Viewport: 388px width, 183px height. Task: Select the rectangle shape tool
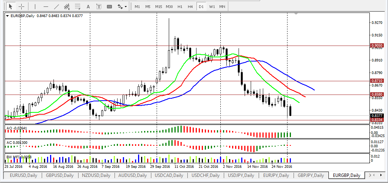[109, 7]
